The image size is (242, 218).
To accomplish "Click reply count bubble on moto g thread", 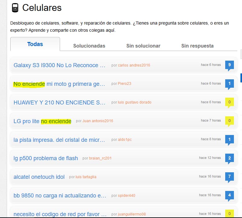I will [x=230, y=84].
